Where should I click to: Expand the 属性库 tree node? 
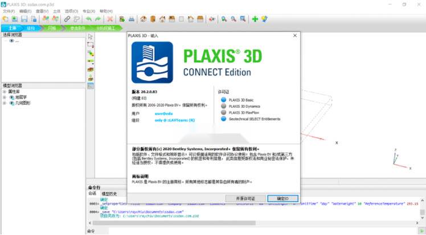5,92
